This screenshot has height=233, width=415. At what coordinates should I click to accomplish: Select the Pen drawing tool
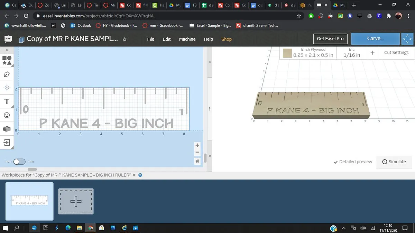tap(7, 74)
